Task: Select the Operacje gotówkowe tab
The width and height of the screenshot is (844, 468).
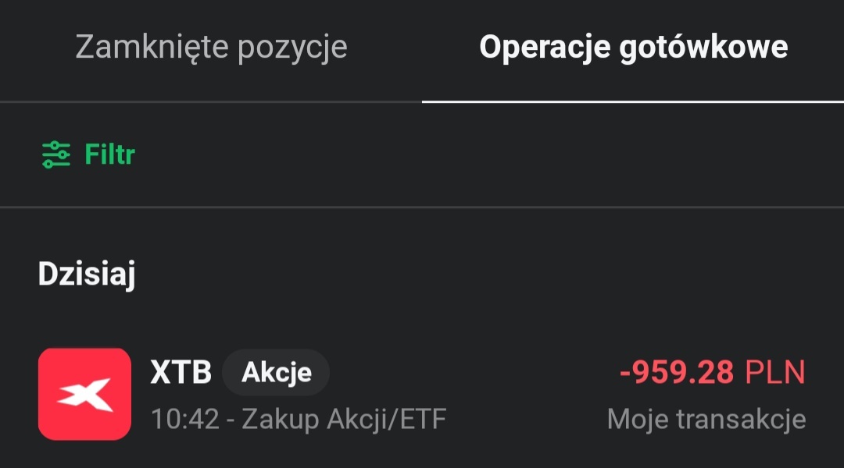Action: 633,48
